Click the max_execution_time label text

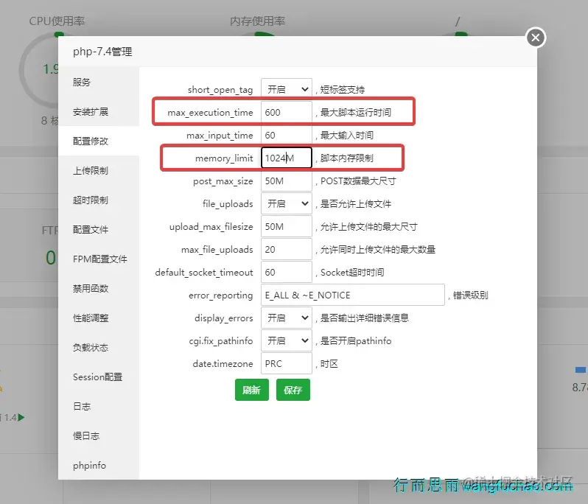pos(210,113)
